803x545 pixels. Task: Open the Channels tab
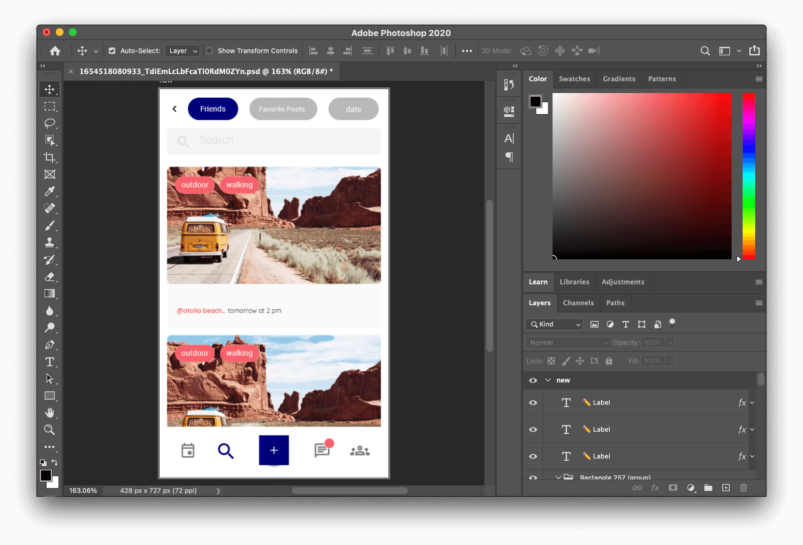[578, 303]
